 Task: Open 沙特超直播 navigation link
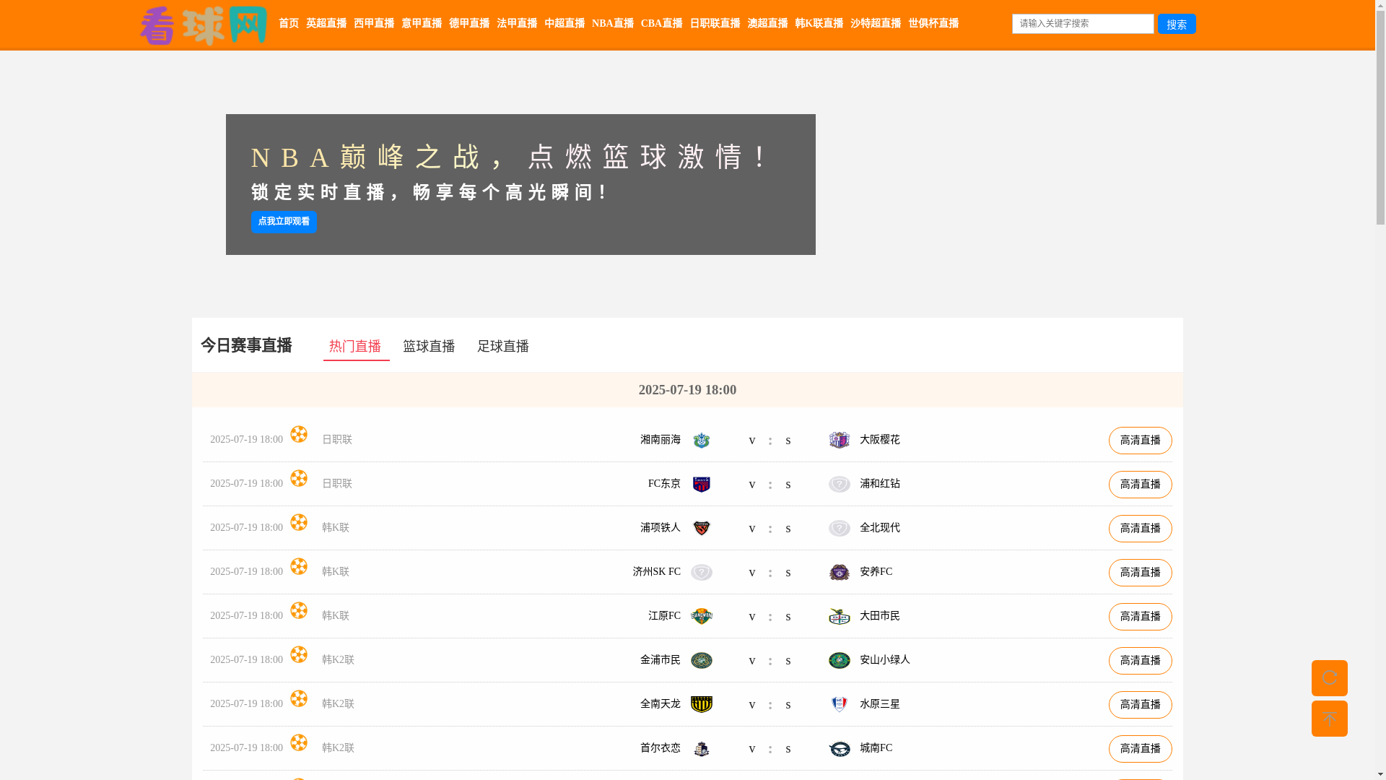(876, 24)
